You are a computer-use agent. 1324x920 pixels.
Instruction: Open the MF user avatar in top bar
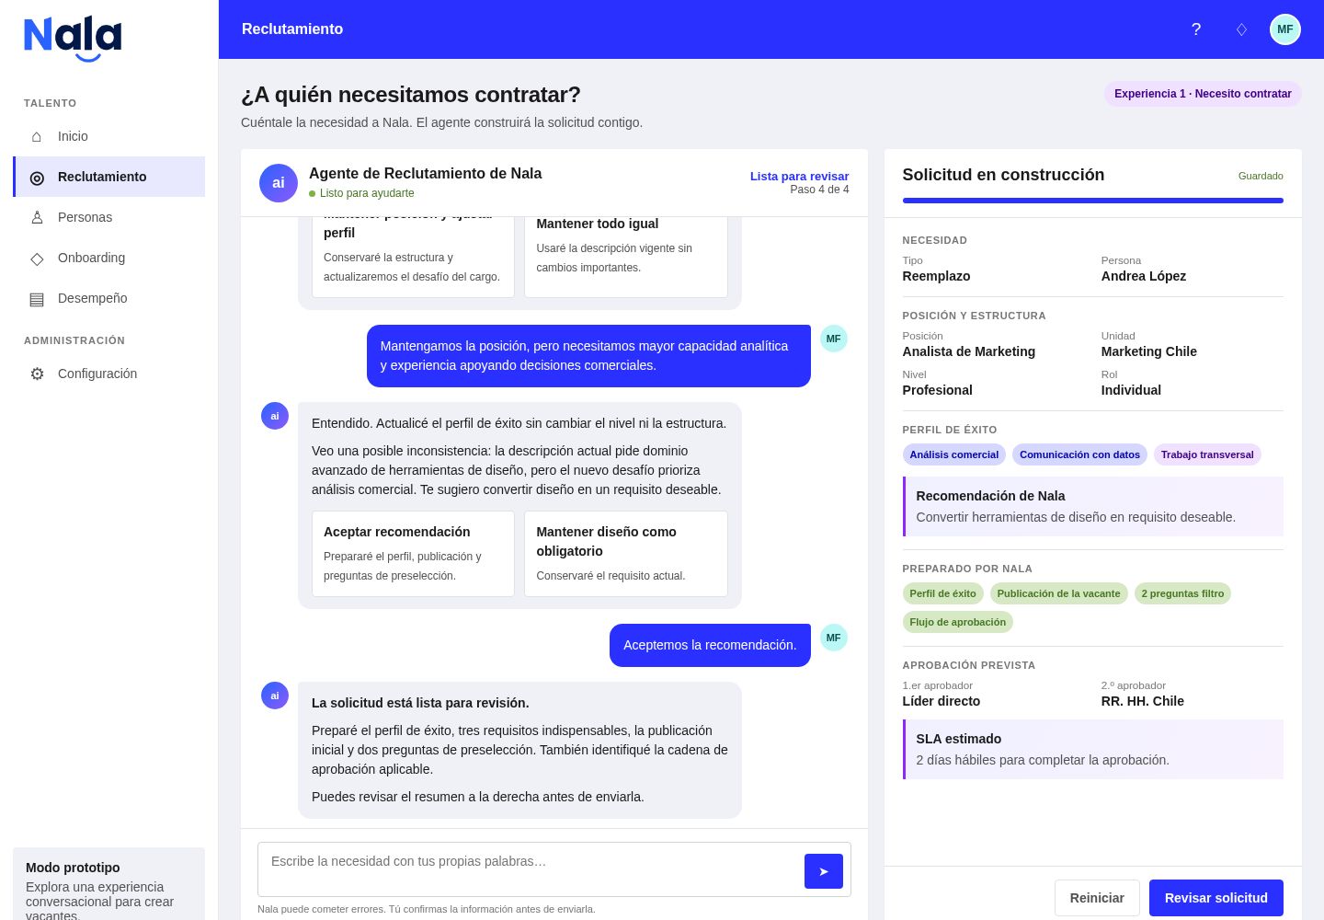[x=1285, y=29]
